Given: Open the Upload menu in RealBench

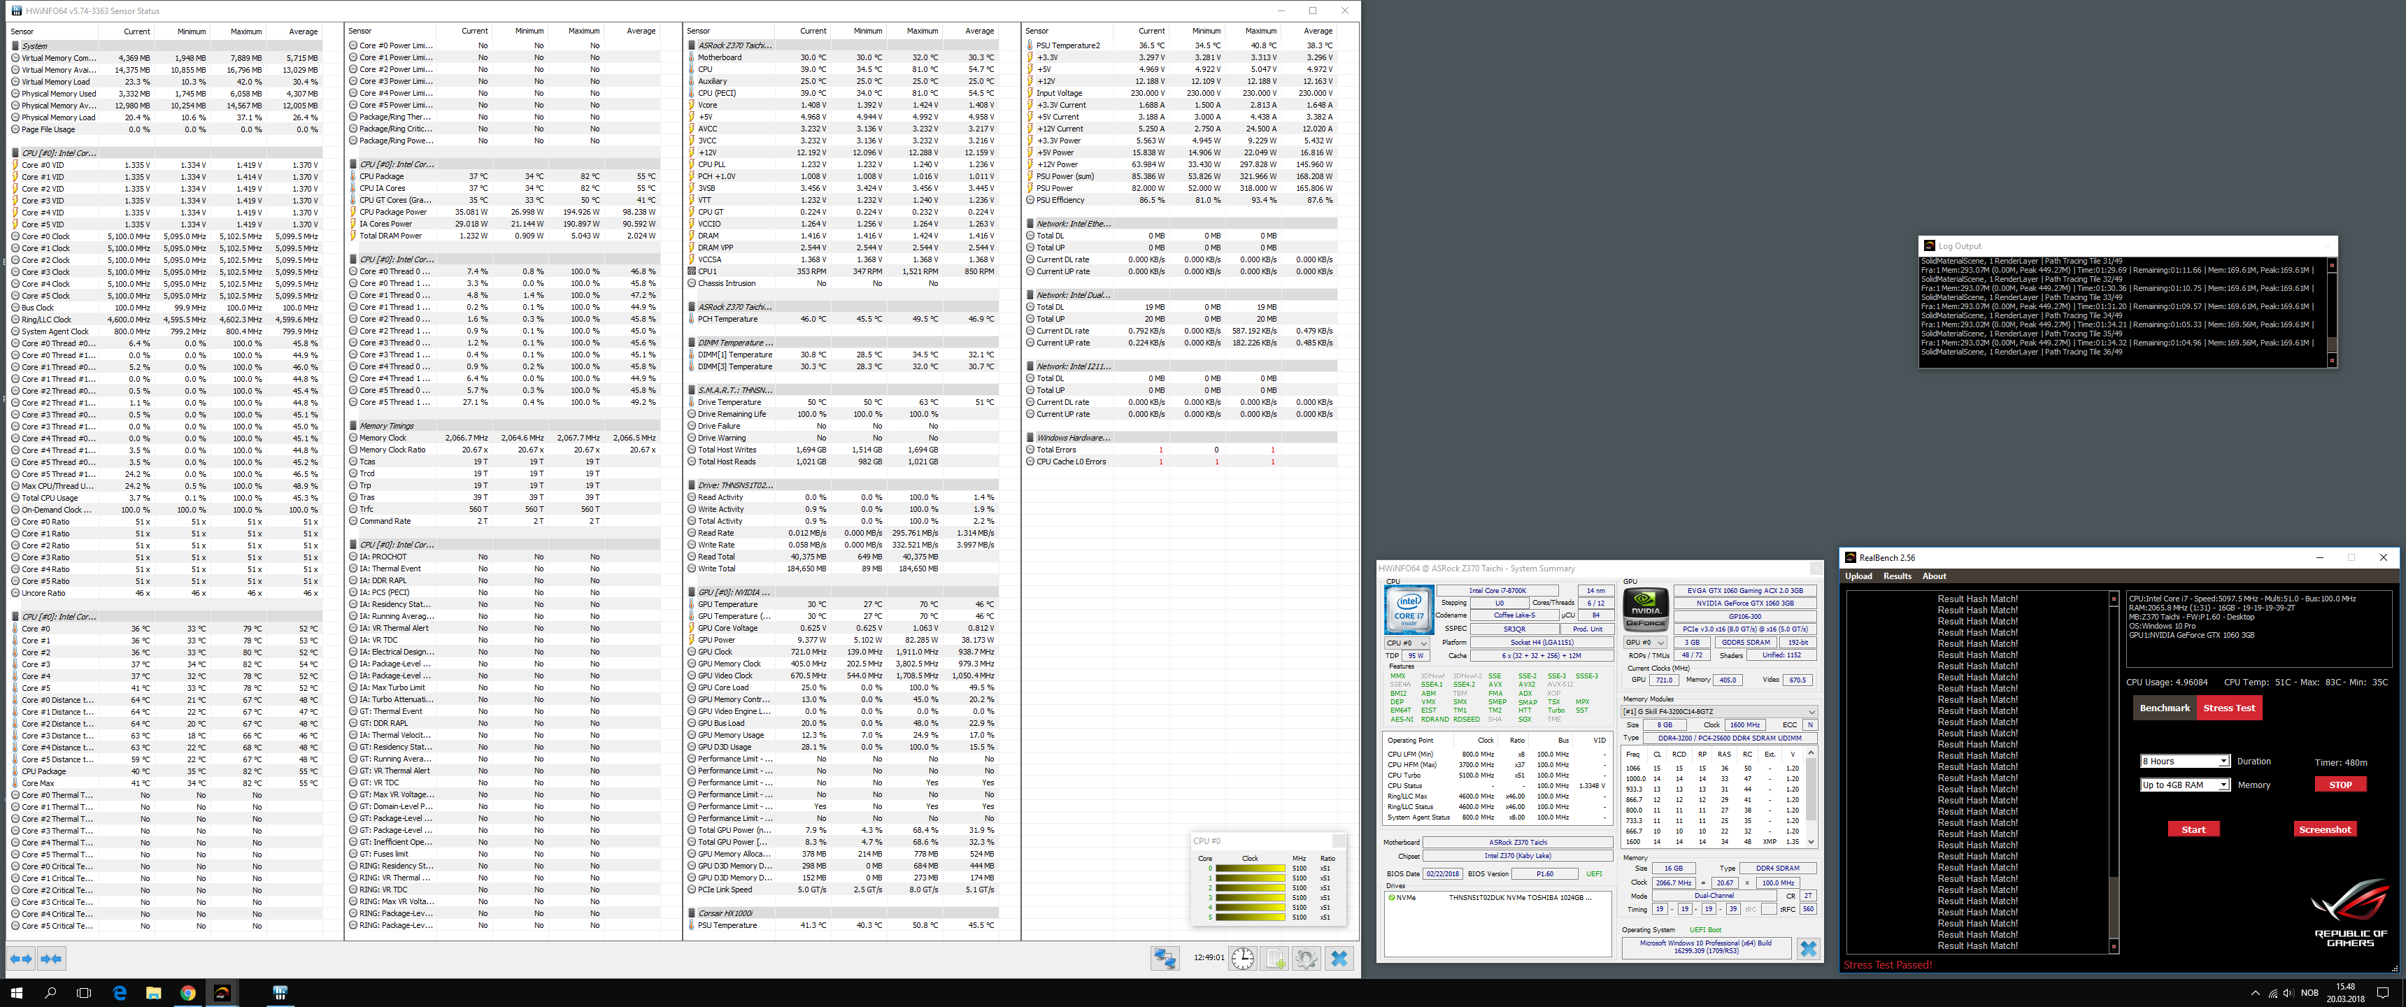Looking at the screenshot, I should (1858, 576).
